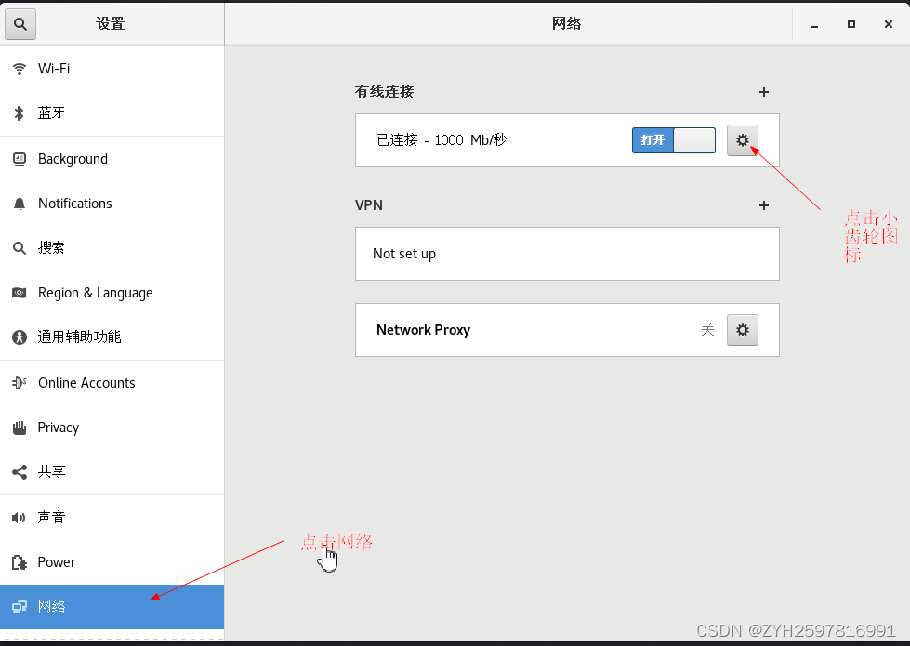Close the settings window
Screen dimensions: 910x646
(x=889, y=24)
